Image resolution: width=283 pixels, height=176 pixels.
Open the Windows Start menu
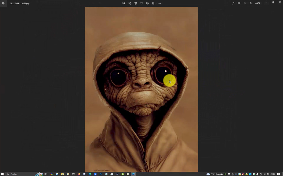2,174
